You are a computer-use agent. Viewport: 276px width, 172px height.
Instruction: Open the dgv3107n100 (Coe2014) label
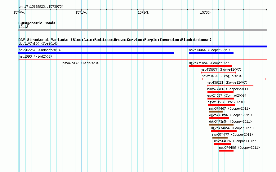38,43
